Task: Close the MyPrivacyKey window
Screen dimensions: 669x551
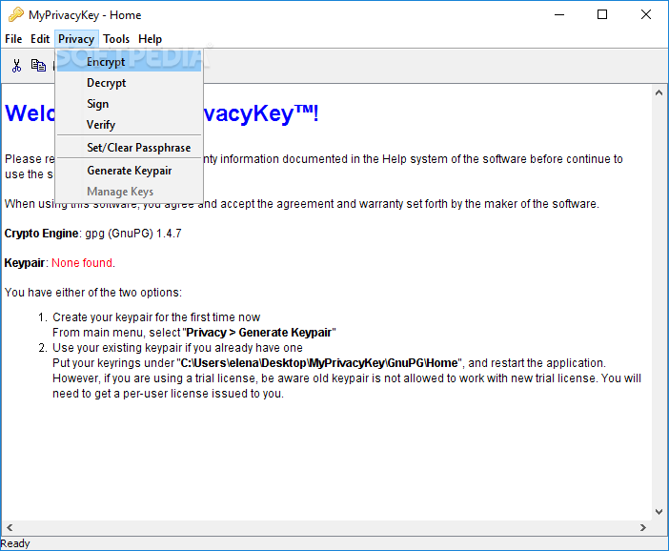Action: 645,14
